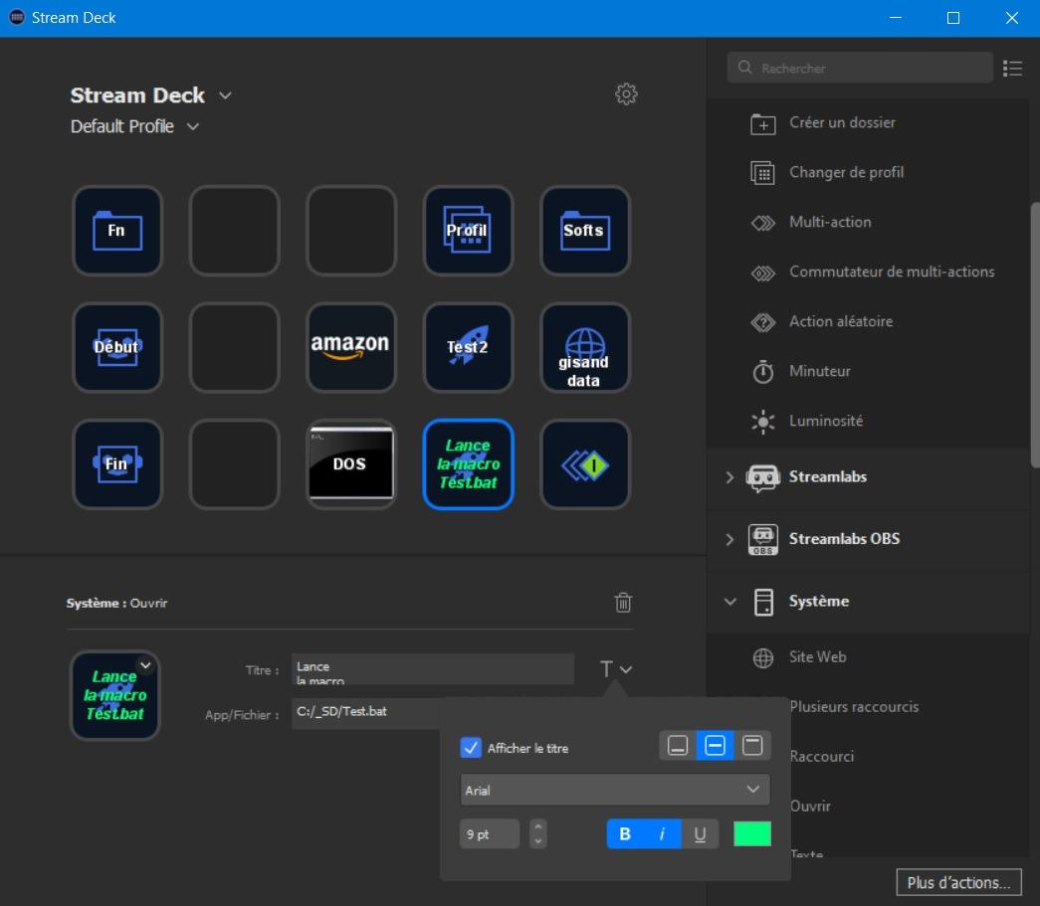Toggle bold title formatting
This screenshot has width=1040, height=906.
625,833
